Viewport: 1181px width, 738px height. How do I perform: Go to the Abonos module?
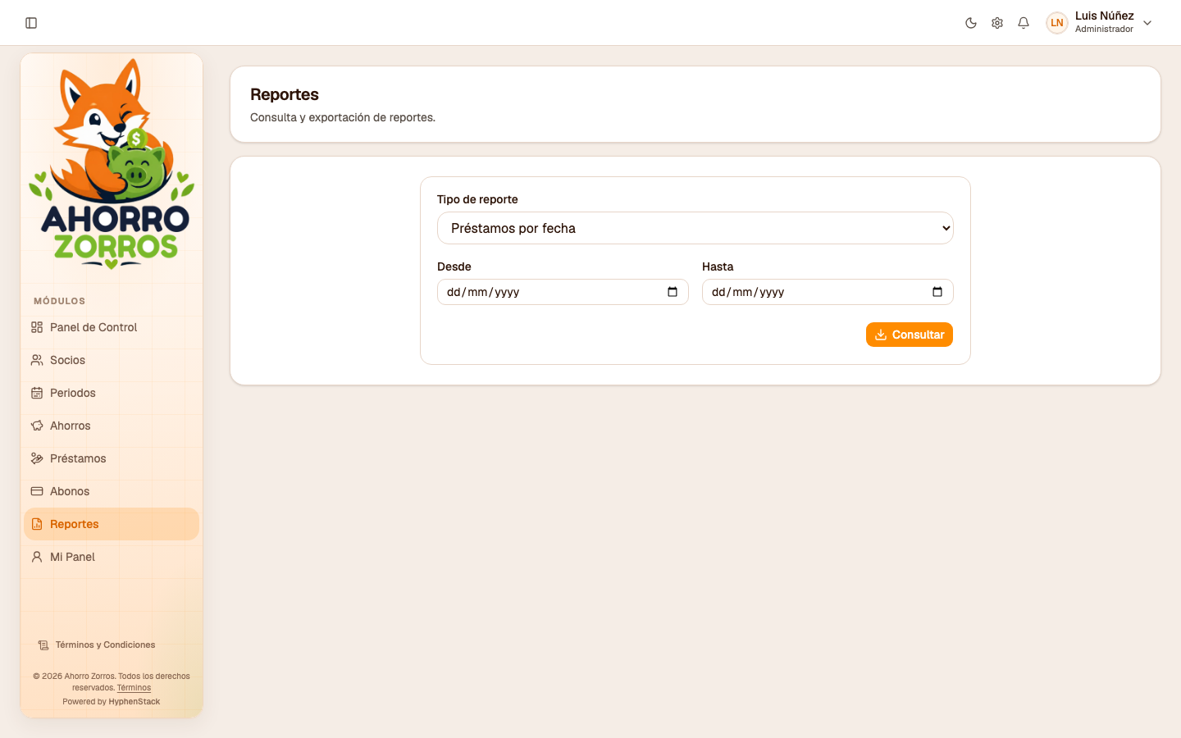pyautogui.click(x=112, y=491)
